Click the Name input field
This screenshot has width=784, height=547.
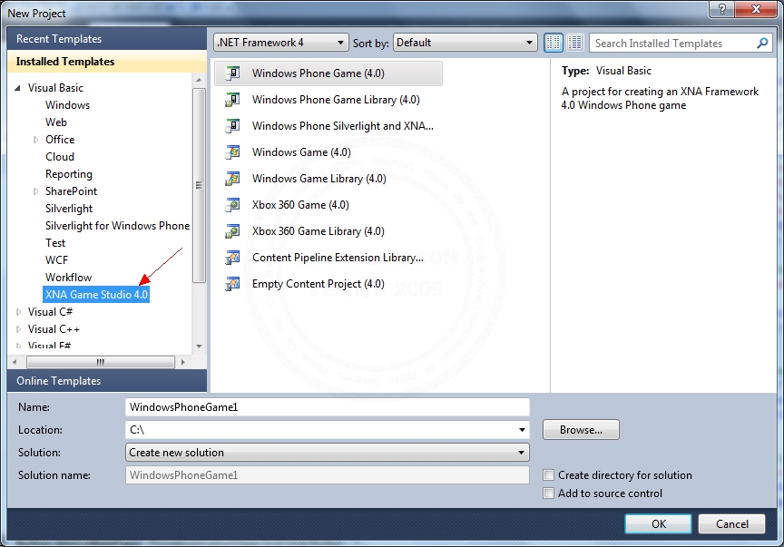327,407
